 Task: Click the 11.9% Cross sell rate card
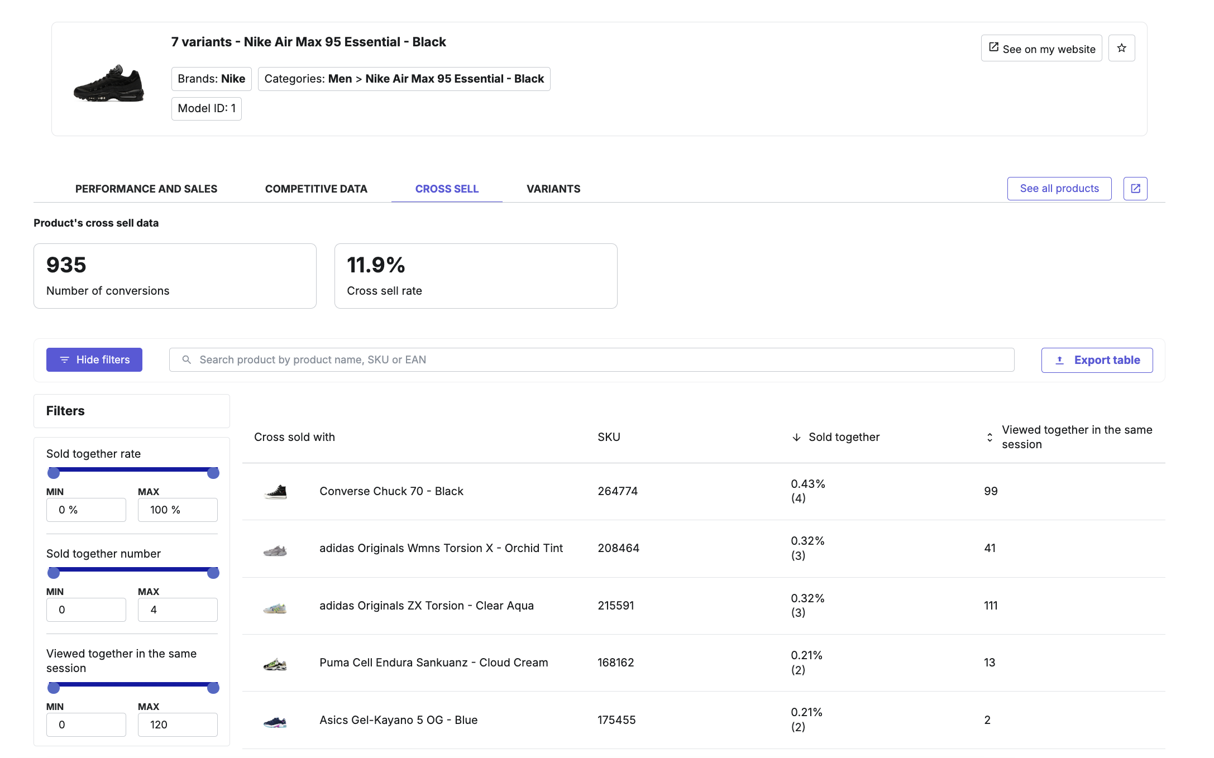pos(476,276)
